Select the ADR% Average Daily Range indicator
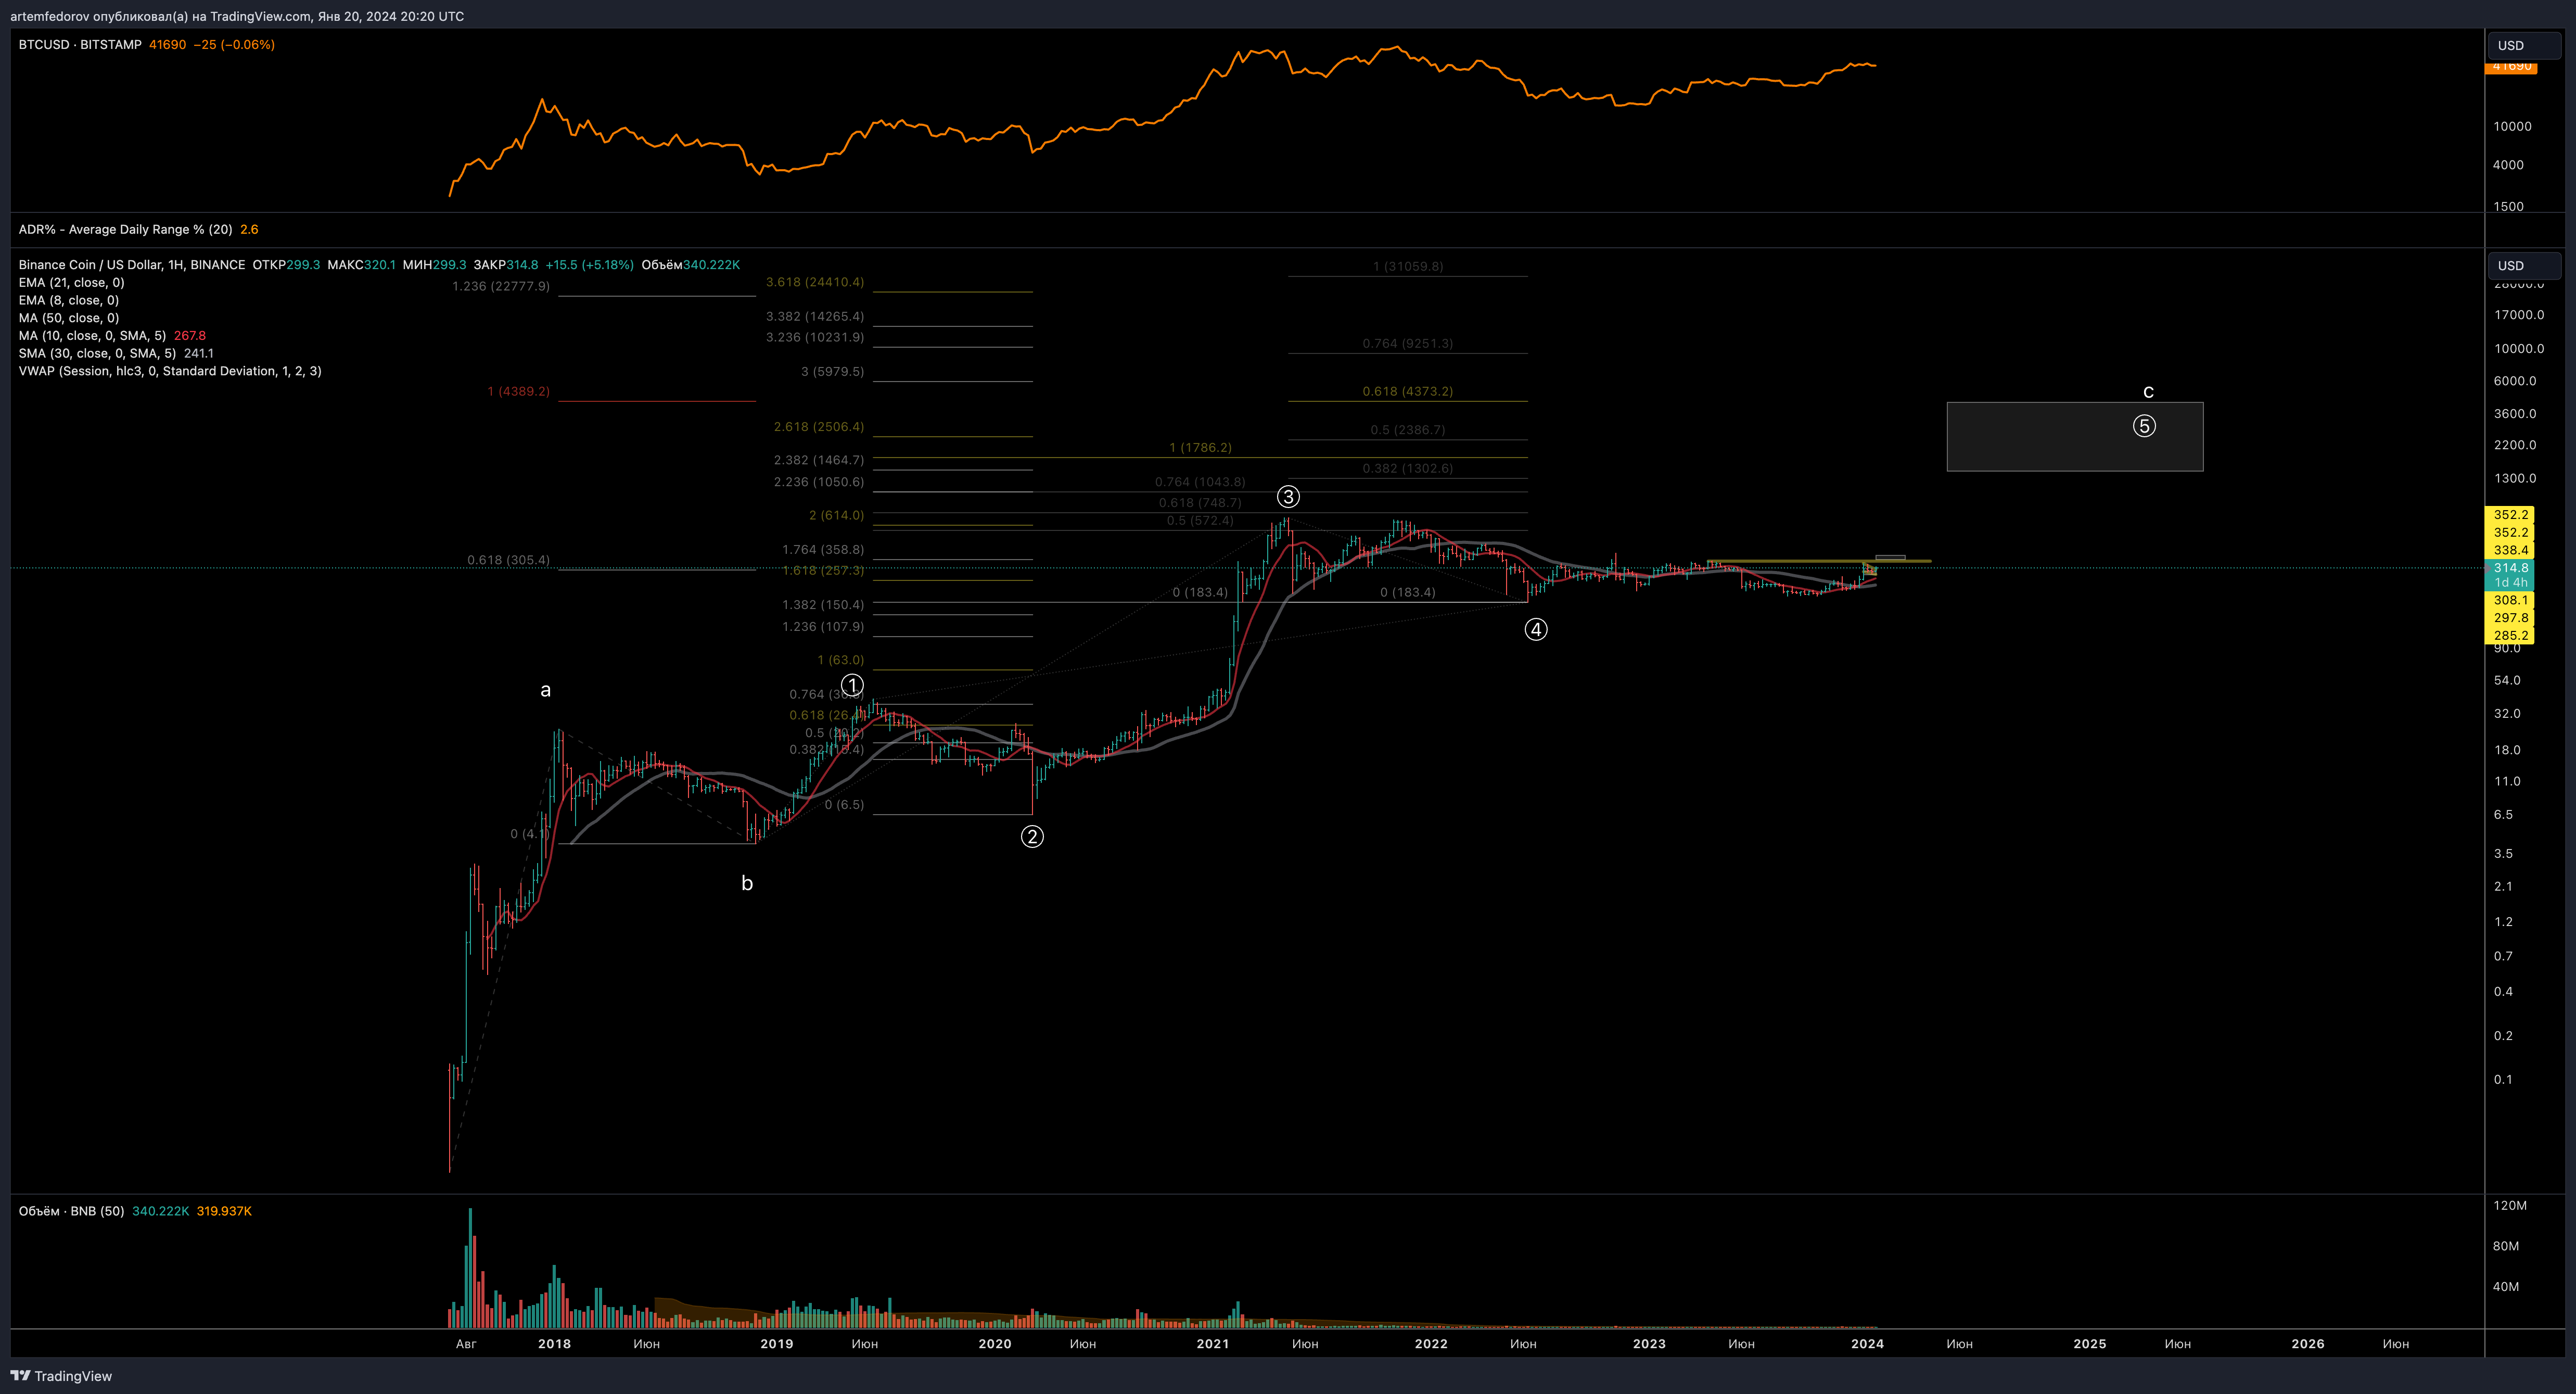Image resolution: width=2576 pixels, height=1394 pixels. click(125, 229)
